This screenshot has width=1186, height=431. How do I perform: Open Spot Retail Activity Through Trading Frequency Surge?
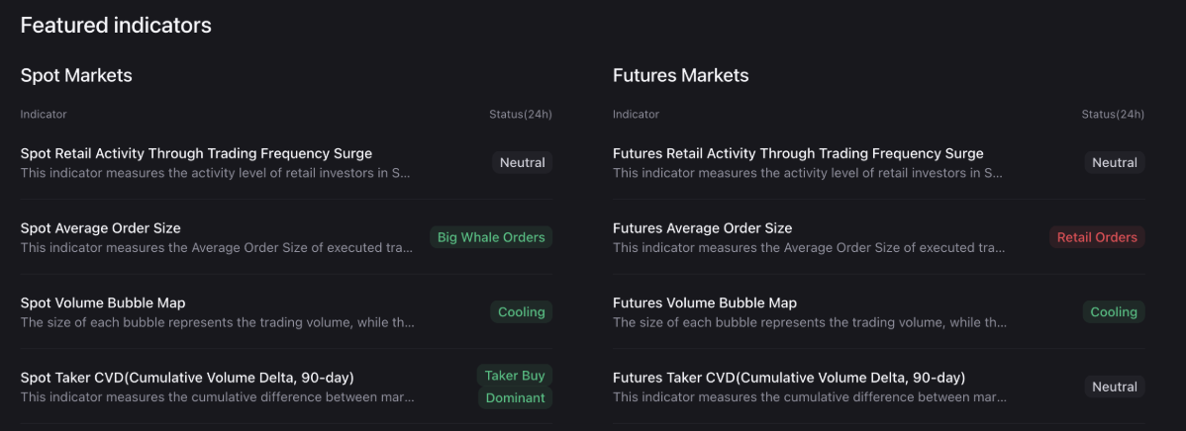196,154
